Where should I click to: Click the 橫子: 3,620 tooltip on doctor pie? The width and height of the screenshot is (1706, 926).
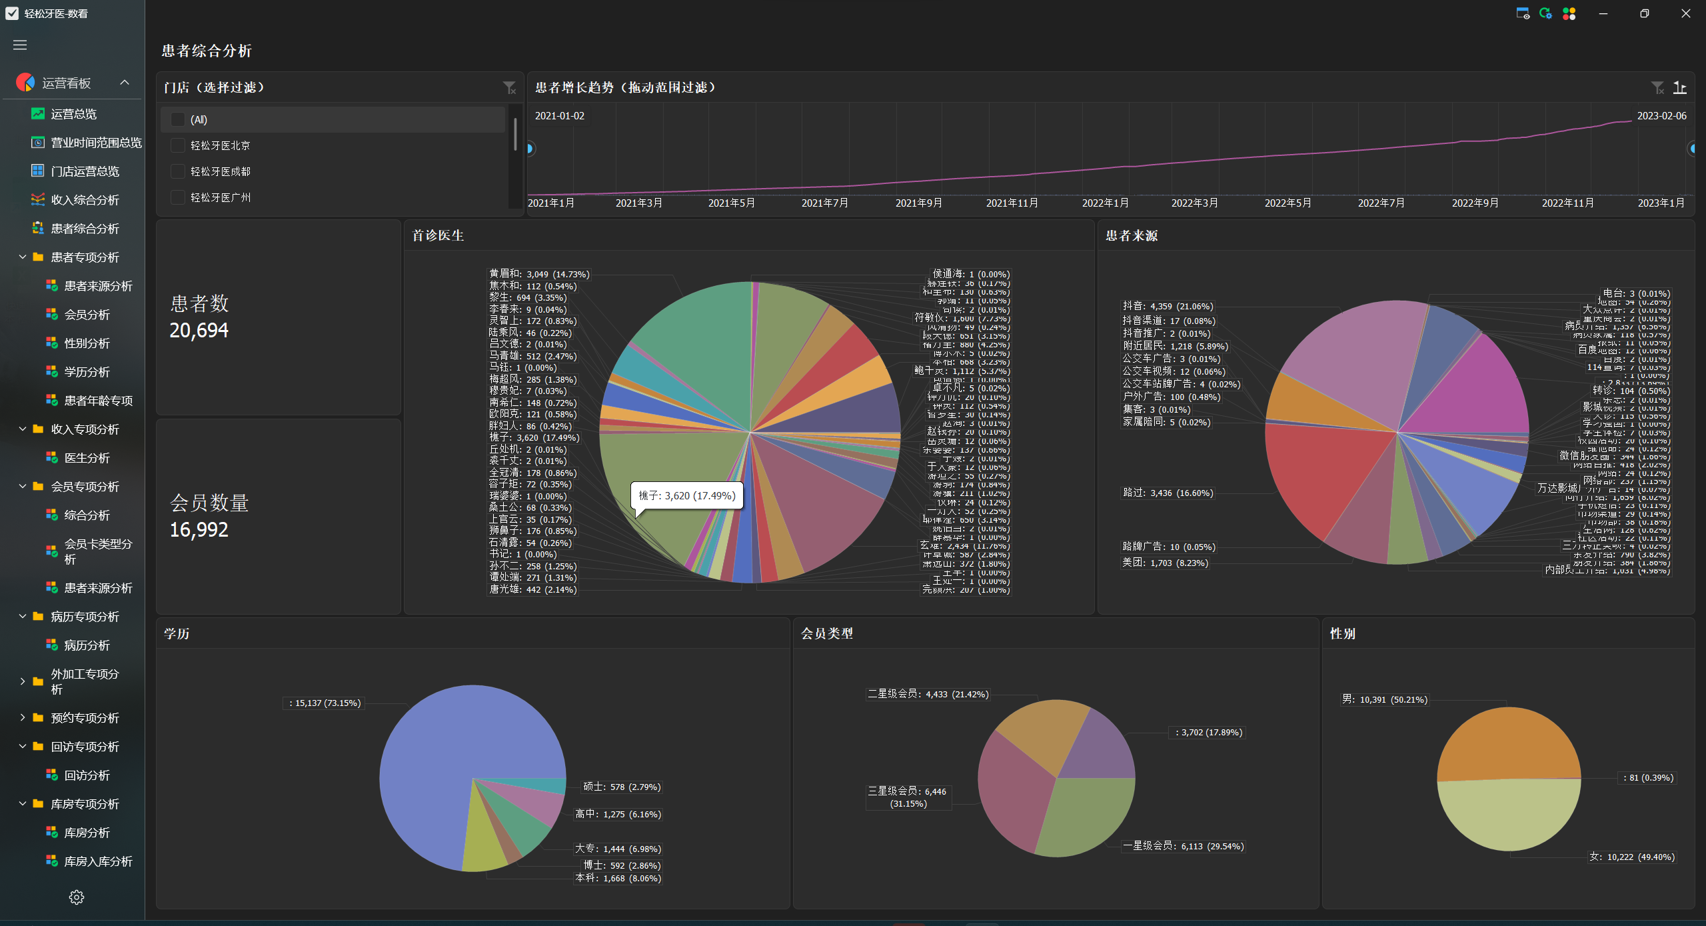pyautogui.click(x=687, y=495)
